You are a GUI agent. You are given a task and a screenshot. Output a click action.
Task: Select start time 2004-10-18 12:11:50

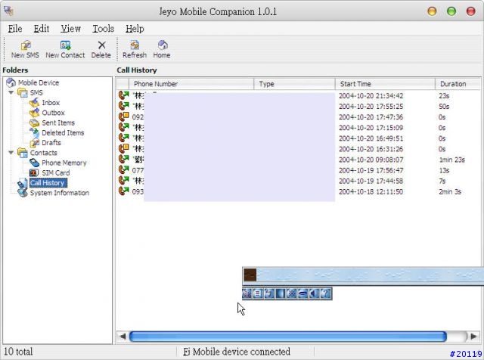[x=371, y=192]
